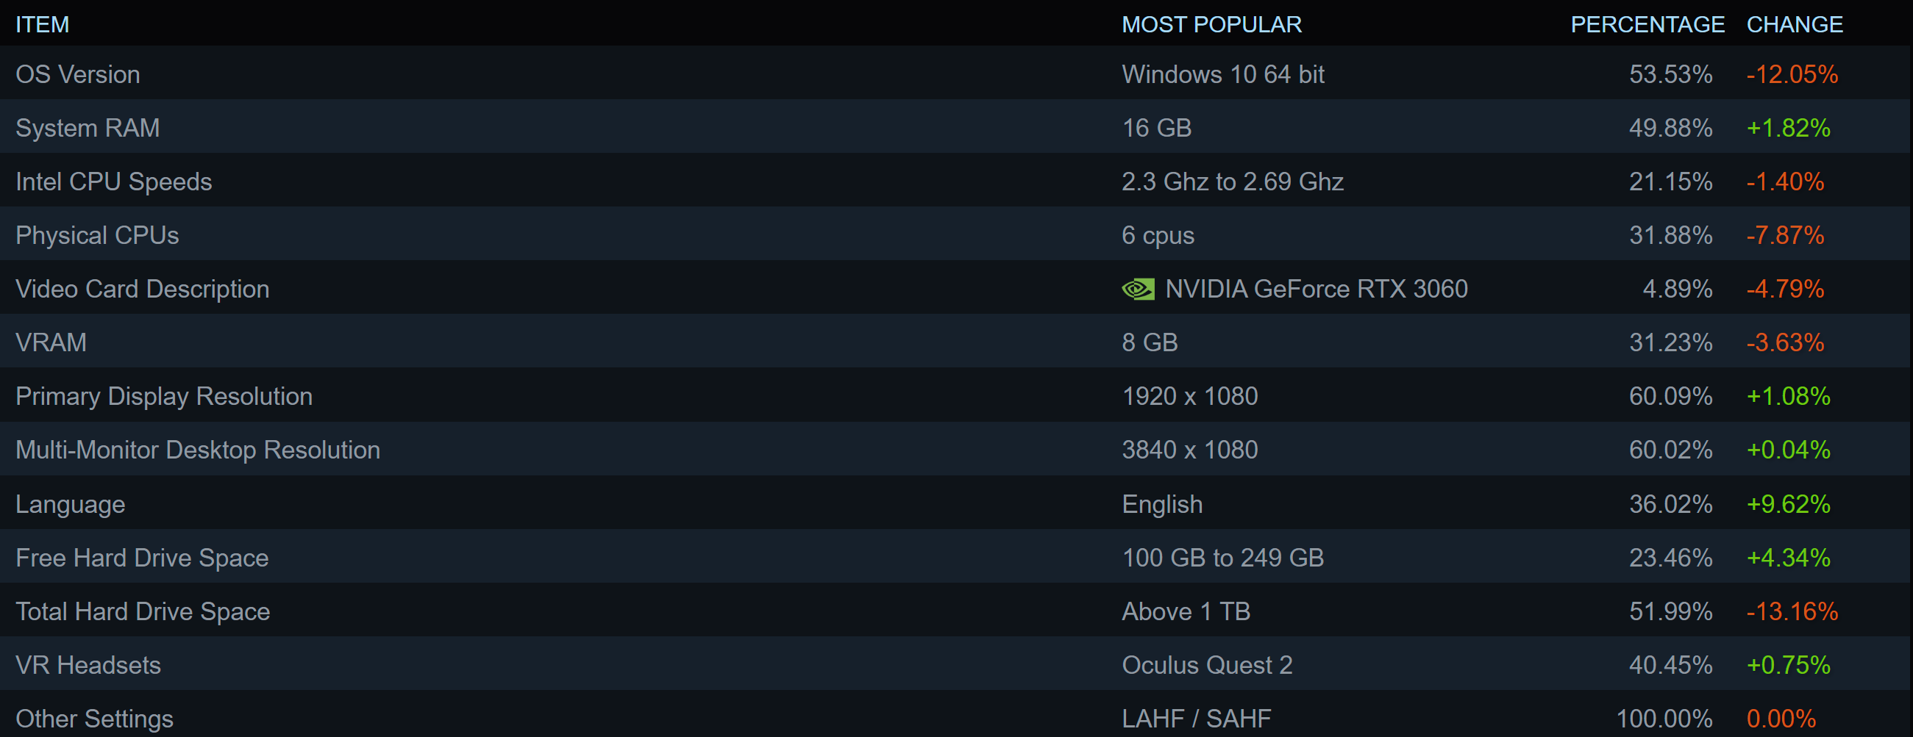Show Video Card Description details

tap(143, 289)
